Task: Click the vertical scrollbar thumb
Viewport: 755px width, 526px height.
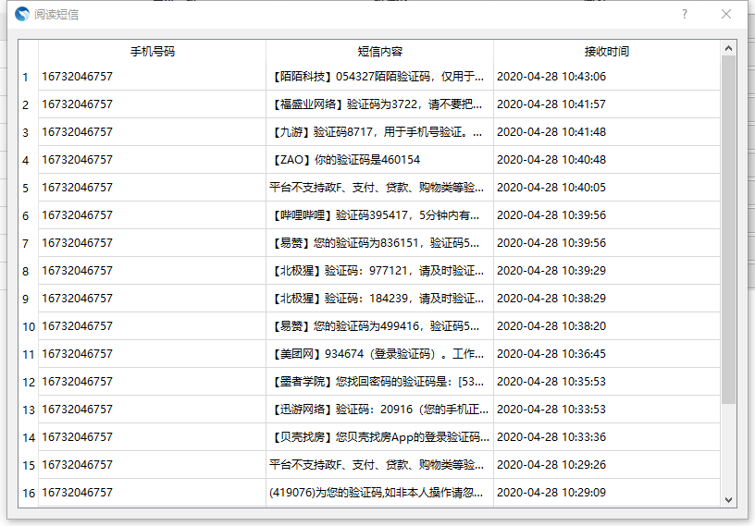Action: click(728, 229)
